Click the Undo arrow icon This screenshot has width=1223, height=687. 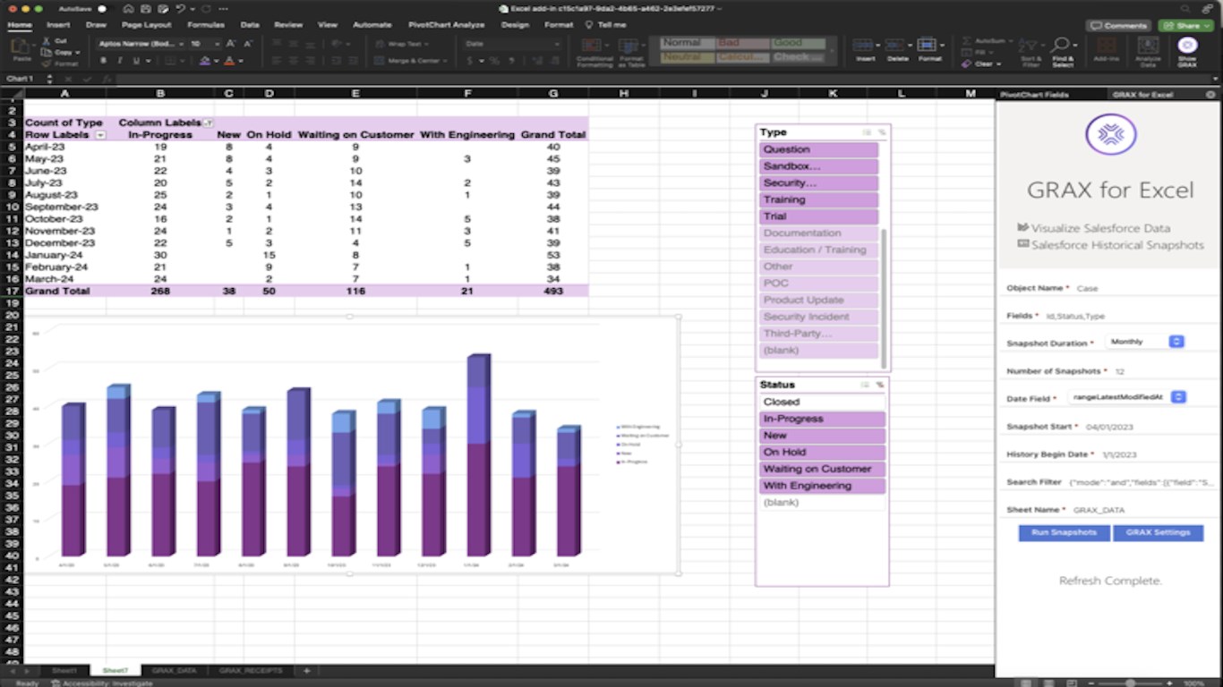[x=181, y=8]
